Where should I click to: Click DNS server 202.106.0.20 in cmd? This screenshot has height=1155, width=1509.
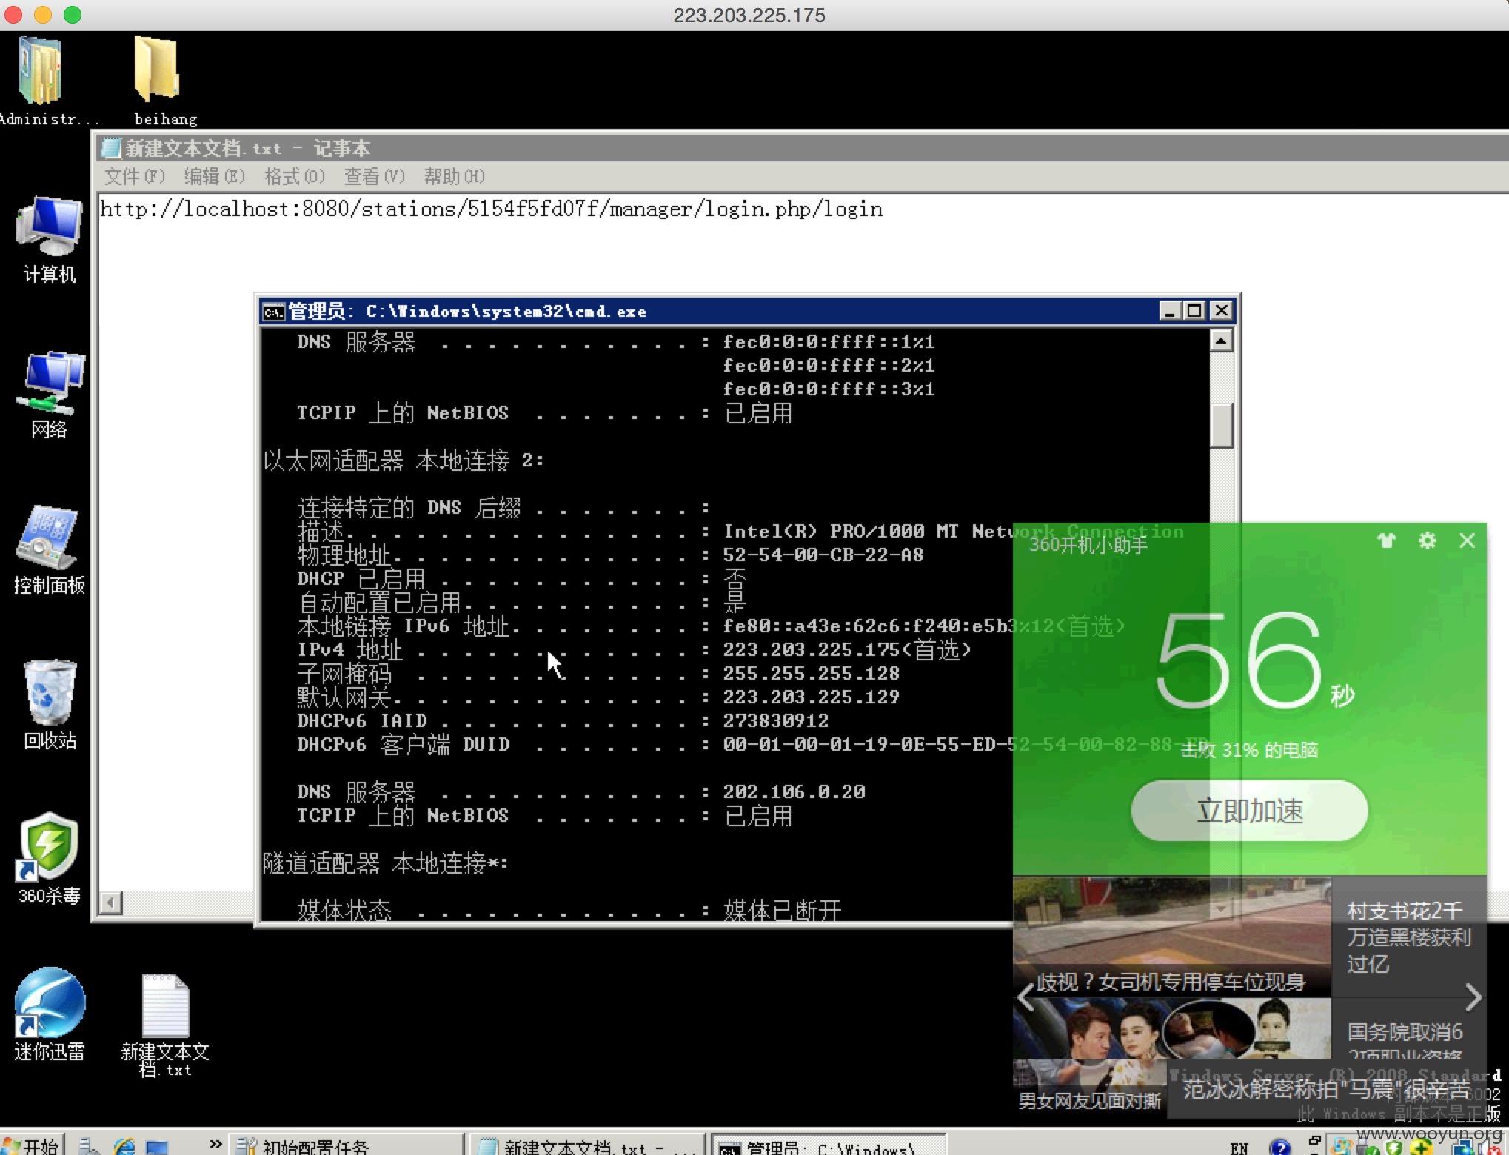[x=794, y=791]
